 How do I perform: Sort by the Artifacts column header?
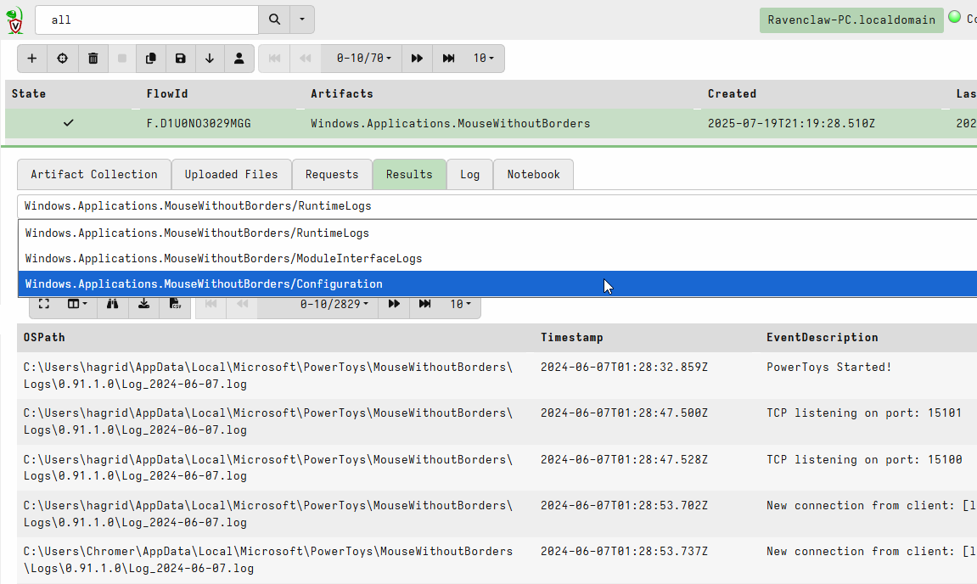(x=342, y=94)
